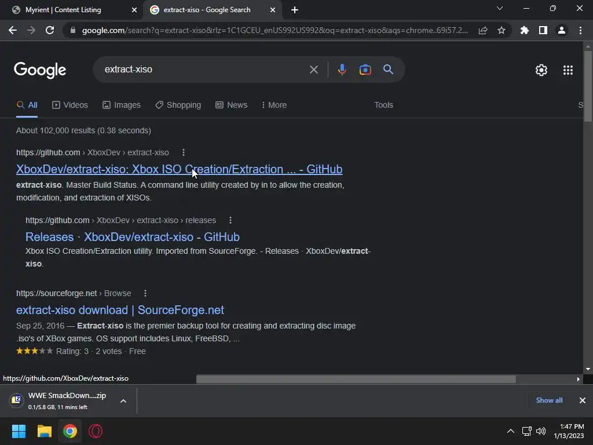The image size is (593, 445).
Task: Click the horizontal scrollbar thumb
Action: coord(356,379)
